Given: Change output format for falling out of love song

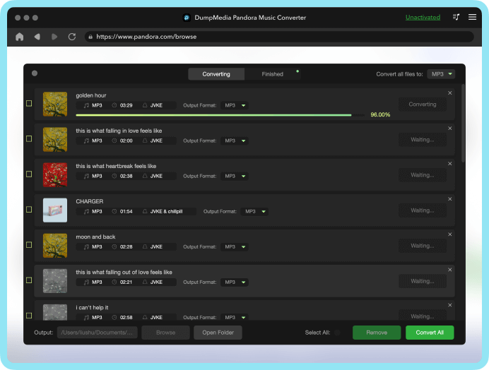Looking at the screenshot, I should (x=234, y=282).
